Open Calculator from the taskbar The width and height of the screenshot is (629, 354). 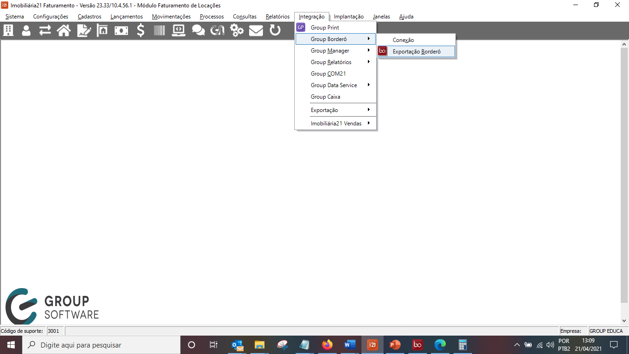pos(463,345)
